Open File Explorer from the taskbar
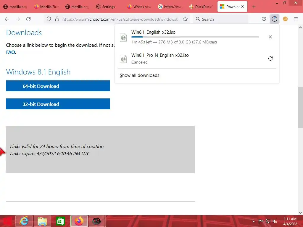303x227 pixels. click(x=42, y=221)
